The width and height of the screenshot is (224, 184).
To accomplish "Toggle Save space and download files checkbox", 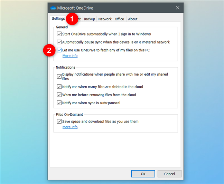I will 59,122.
